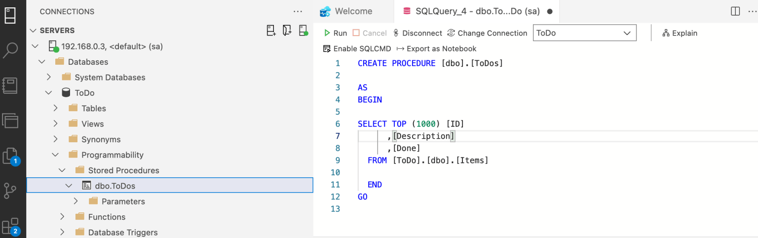Open the Search icon in activity bar
This screenshot has width=758, height=238.
click(10, 50)
